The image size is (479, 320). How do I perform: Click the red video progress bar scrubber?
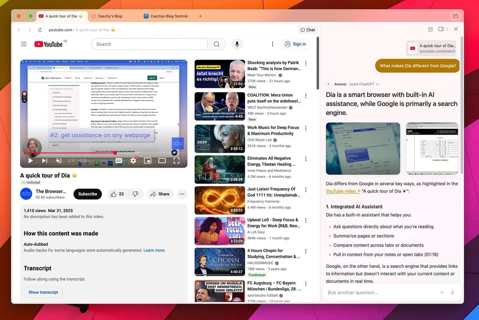(115, 153)
